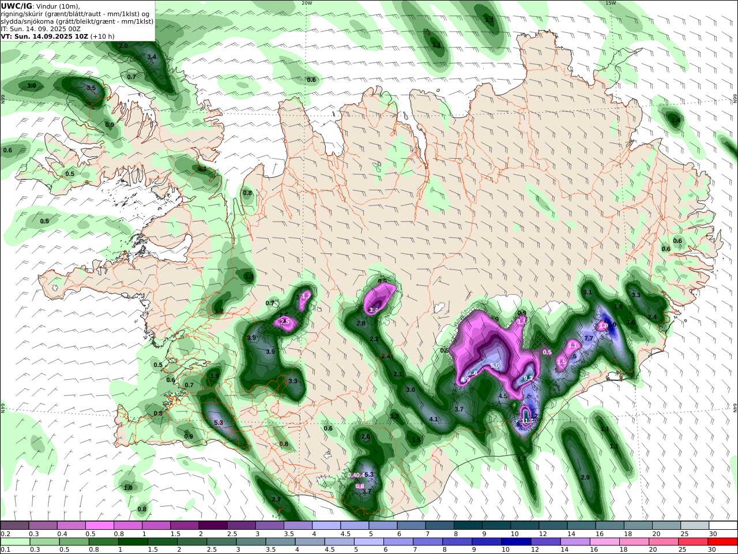Viewport: 738px width, 554px height.
Task: Select the lavender swatch between 4 and 4.5 in upper legend
Action: (x=326, y=526)
